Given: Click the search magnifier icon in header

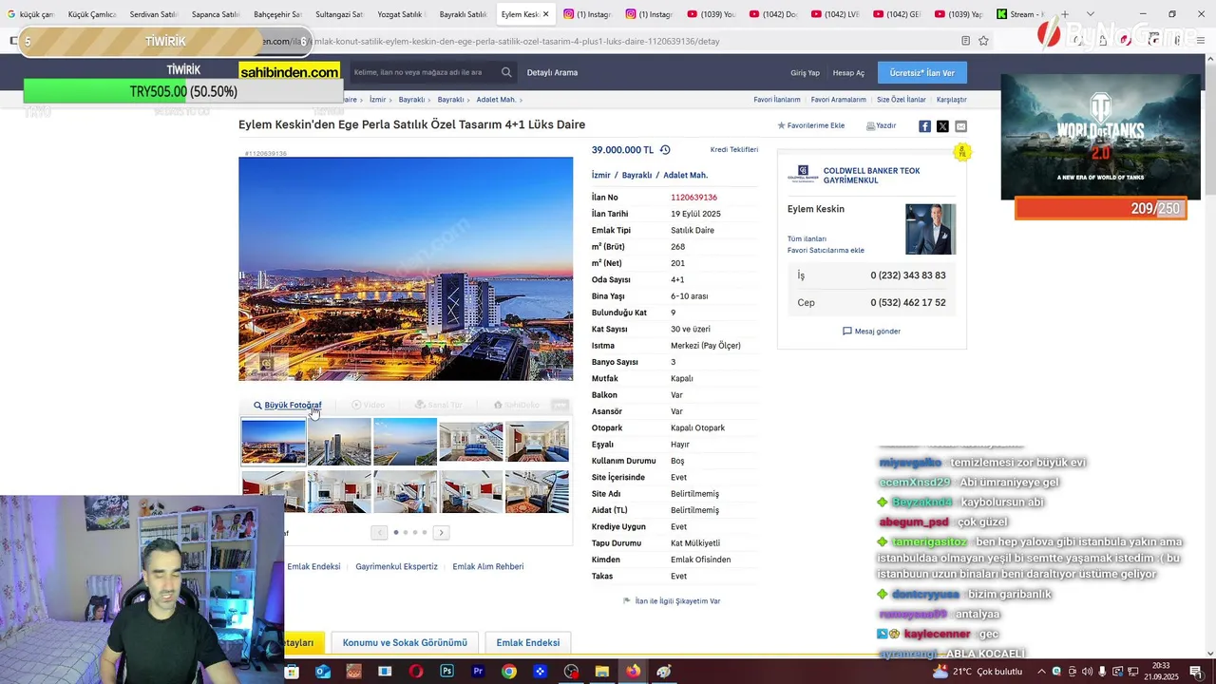Looking at the screenshot, I should coord(506,72).
